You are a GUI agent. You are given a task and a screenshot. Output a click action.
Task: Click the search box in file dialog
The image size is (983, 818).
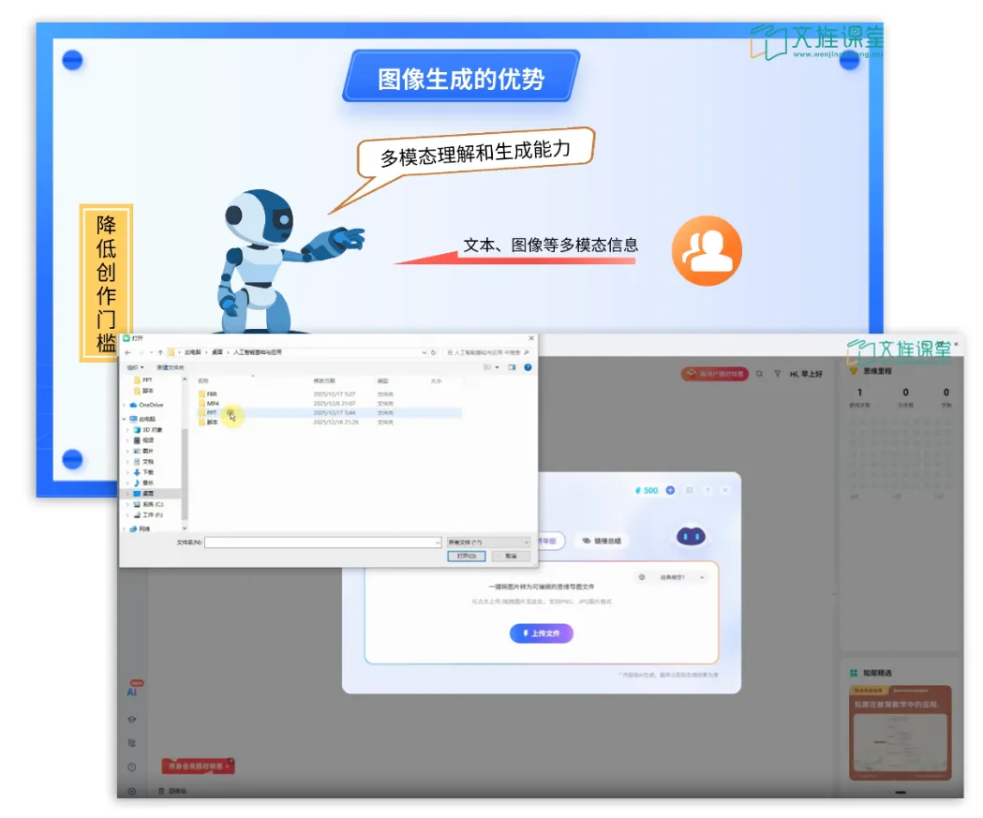pyautogui.click(x=487, y=352)
